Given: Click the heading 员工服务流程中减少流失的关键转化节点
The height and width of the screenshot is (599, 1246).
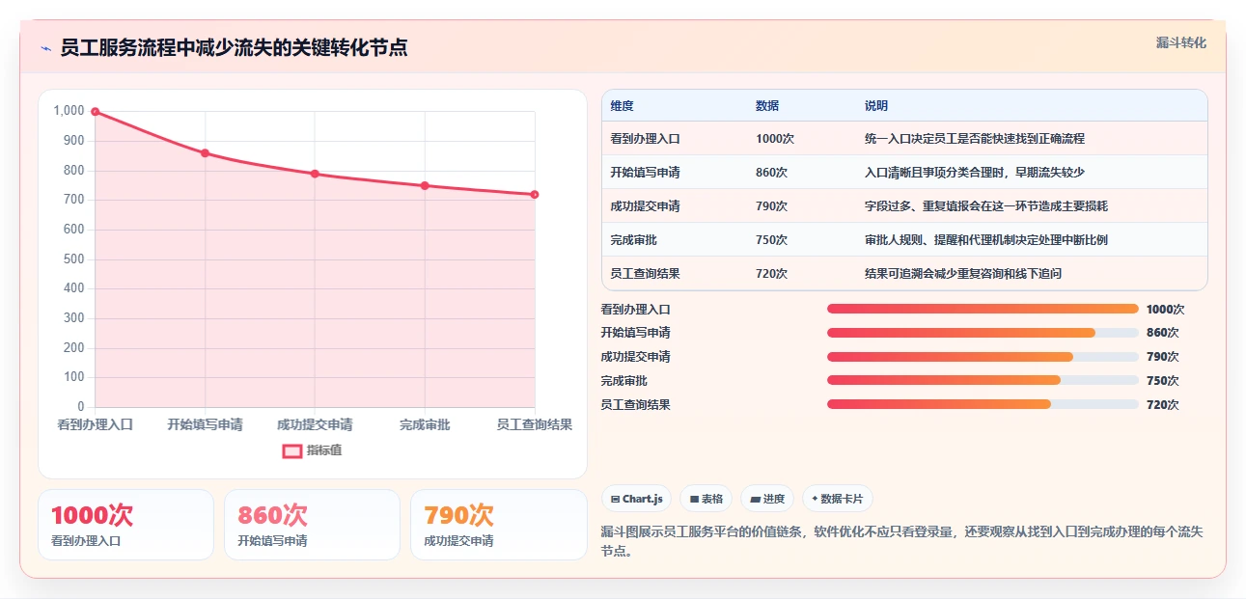Looking at the screenshot, I should pos(234,48).
